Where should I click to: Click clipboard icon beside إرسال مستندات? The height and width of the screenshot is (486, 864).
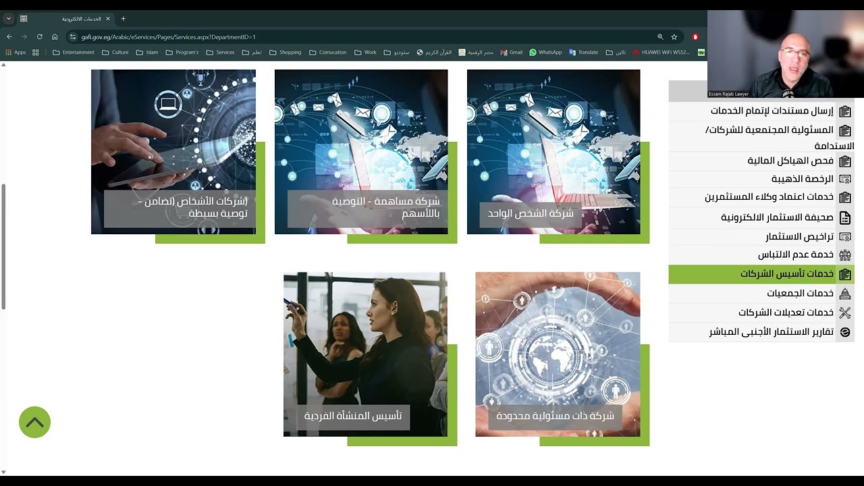click(x=844, y=111)
